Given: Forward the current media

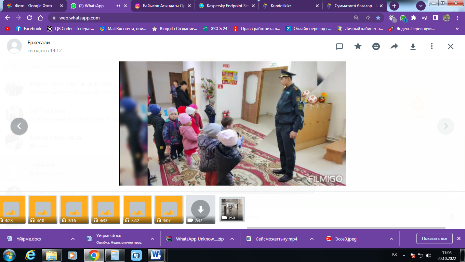Looking at the screenshot, I should [x=395, y=46].
